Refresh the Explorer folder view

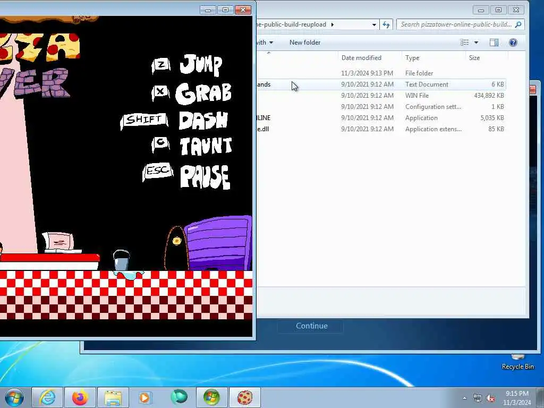pyautogui.click(x=386, y=24)
